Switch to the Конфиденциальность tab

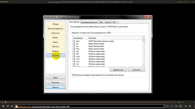pyautogui.click(x=89, y=22)
